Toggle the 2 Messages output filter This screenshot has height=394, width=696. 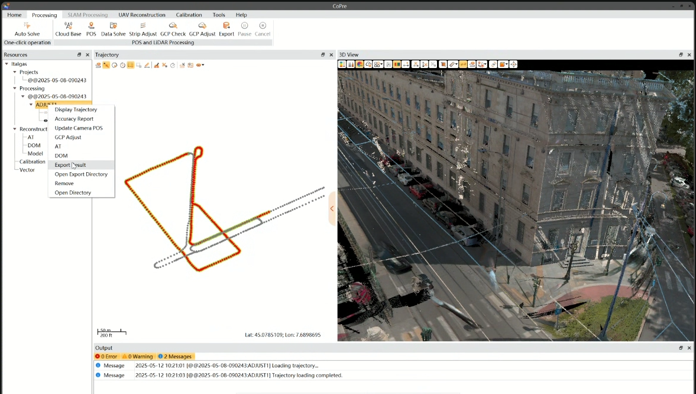click(174, 357)
